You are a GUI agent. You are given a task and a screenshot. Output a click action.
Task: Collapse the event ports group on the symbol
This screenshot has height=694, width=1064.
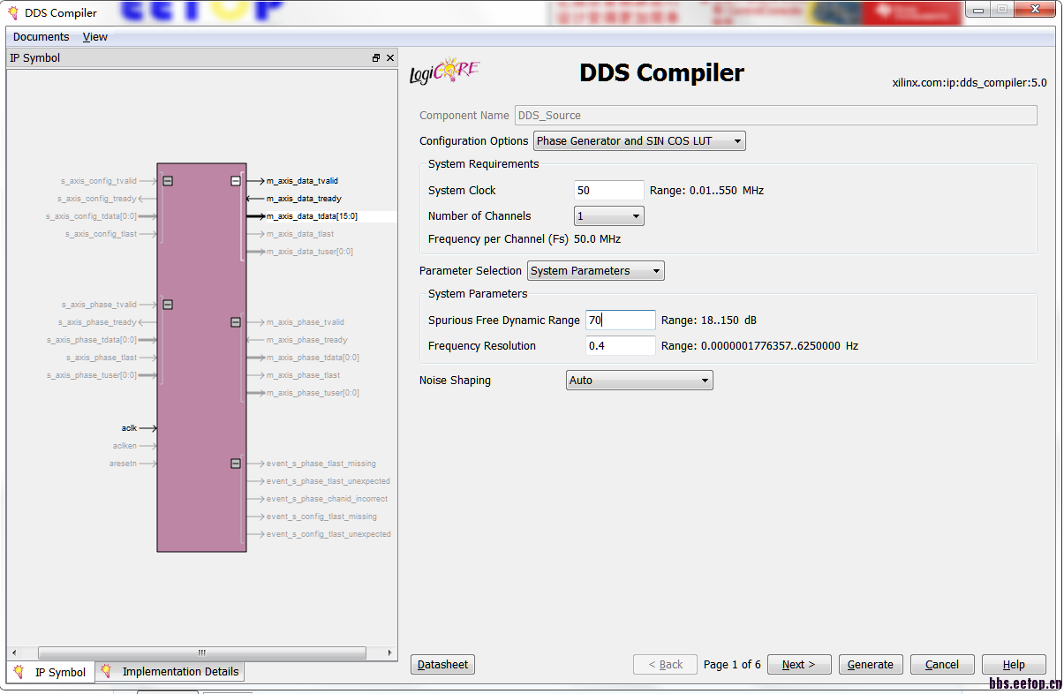point(236,463)
